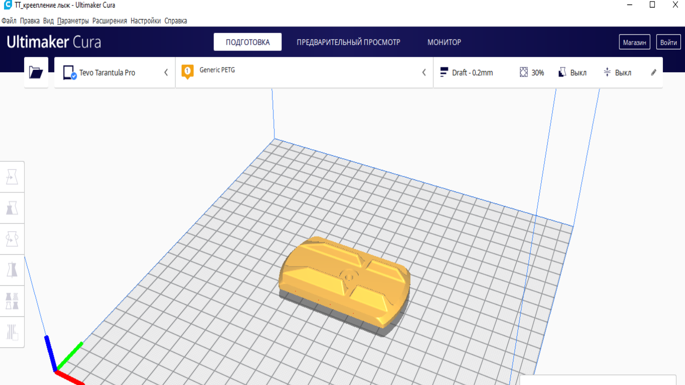Expand the Tevo Tarantula Pro printer selector

click(115, 73)
